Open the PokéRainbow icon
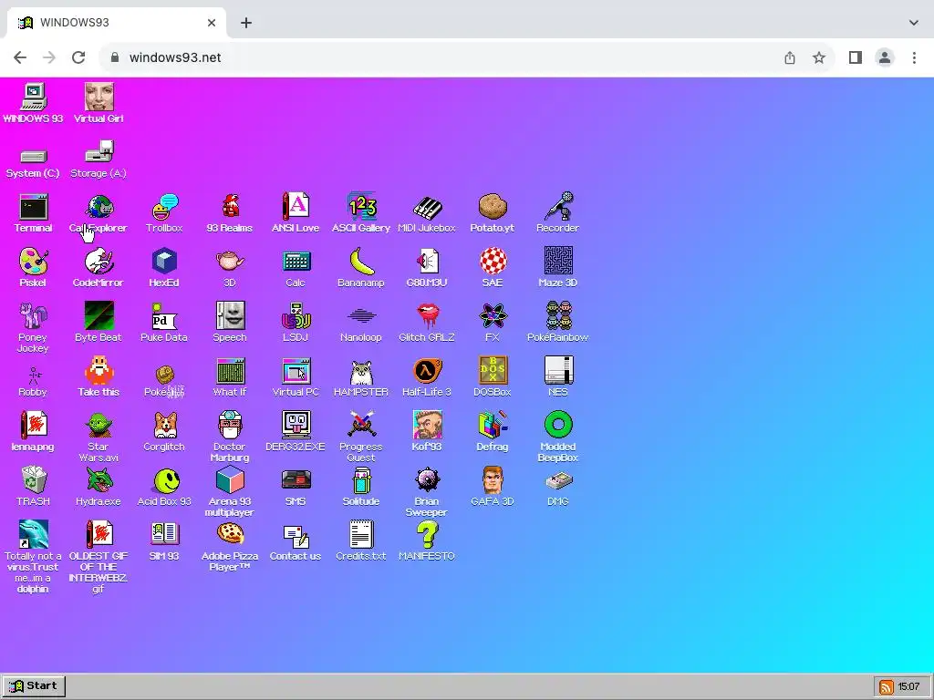Screen dimensions: 934x700 558,316
